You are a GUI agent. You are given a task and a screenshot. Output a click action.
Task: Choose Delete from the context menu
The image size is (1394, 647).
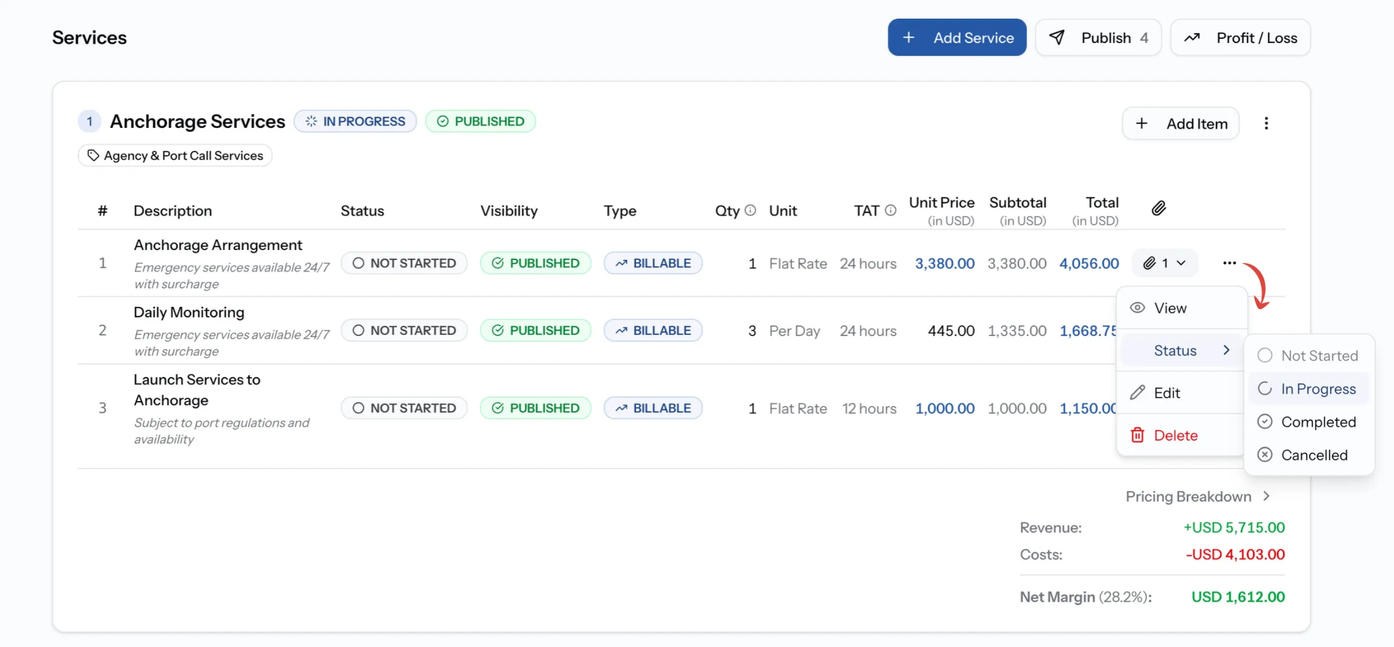1180,435
